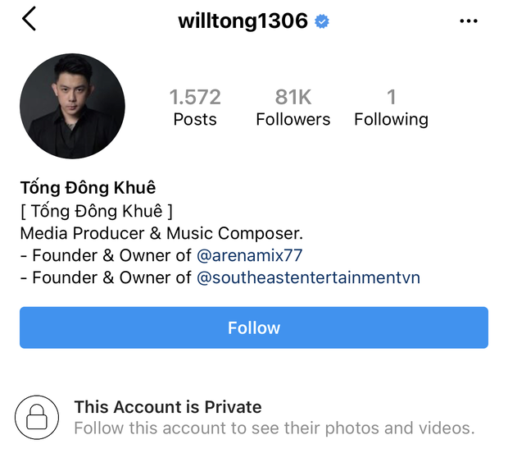The image size is (508, 458).
Task: Click the private account lock icon
Action: coord(37,417)
